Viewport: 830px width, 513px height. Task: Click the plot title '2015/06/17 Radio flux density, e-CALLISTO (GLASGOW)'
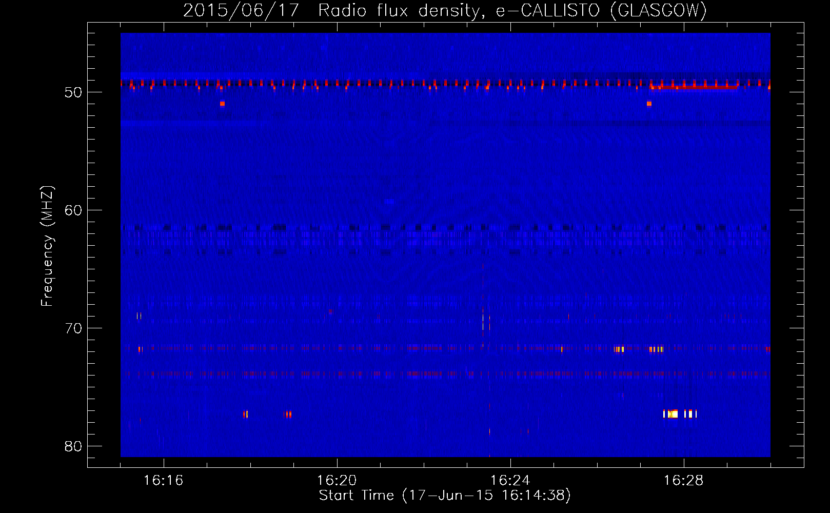point(445,10)
